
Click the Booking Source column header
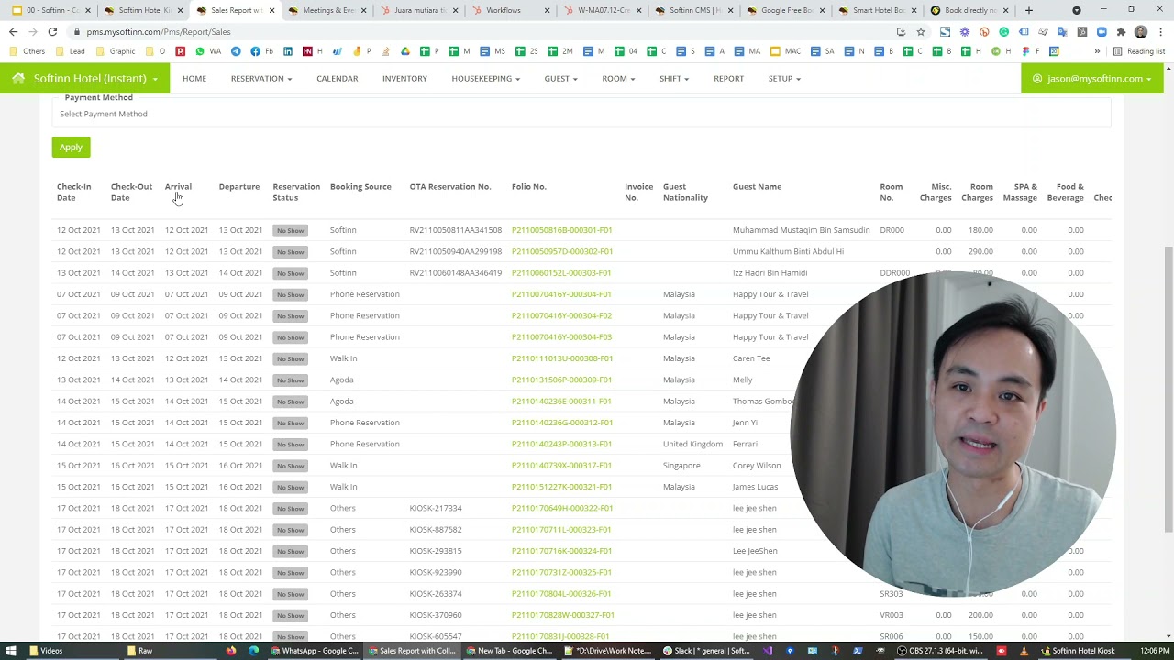pyautogui.click(x=360, y=187)
